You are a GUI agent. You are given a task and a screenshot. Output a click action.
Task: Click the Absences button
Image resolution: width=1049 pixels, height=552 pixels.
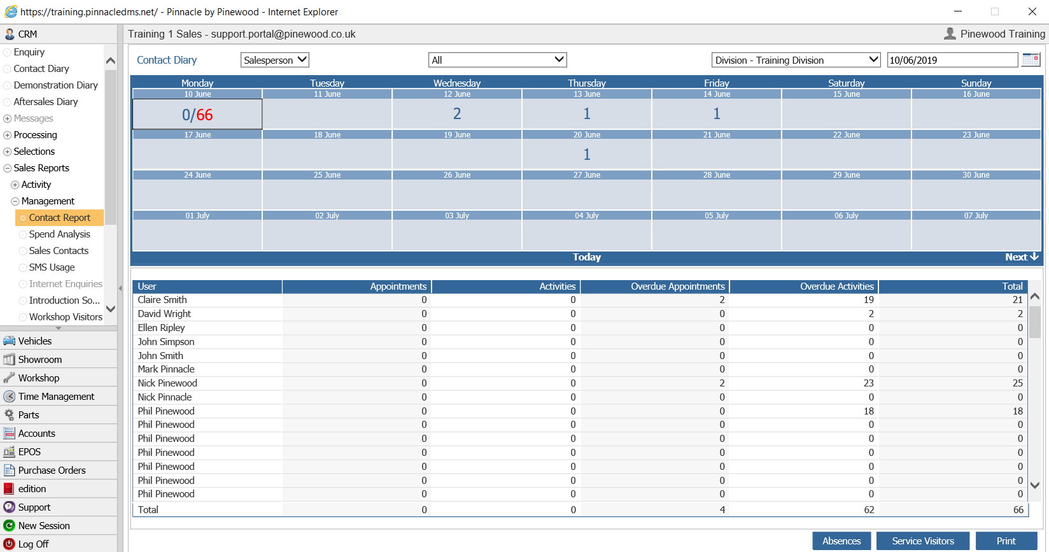pyautogui.click(x=841, y=541)
